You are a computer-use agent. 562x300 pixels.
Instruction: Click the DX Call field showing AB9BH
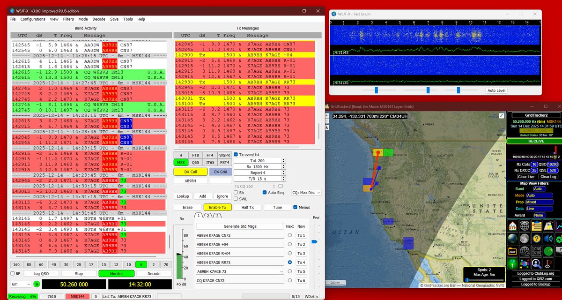coord(190,180)
